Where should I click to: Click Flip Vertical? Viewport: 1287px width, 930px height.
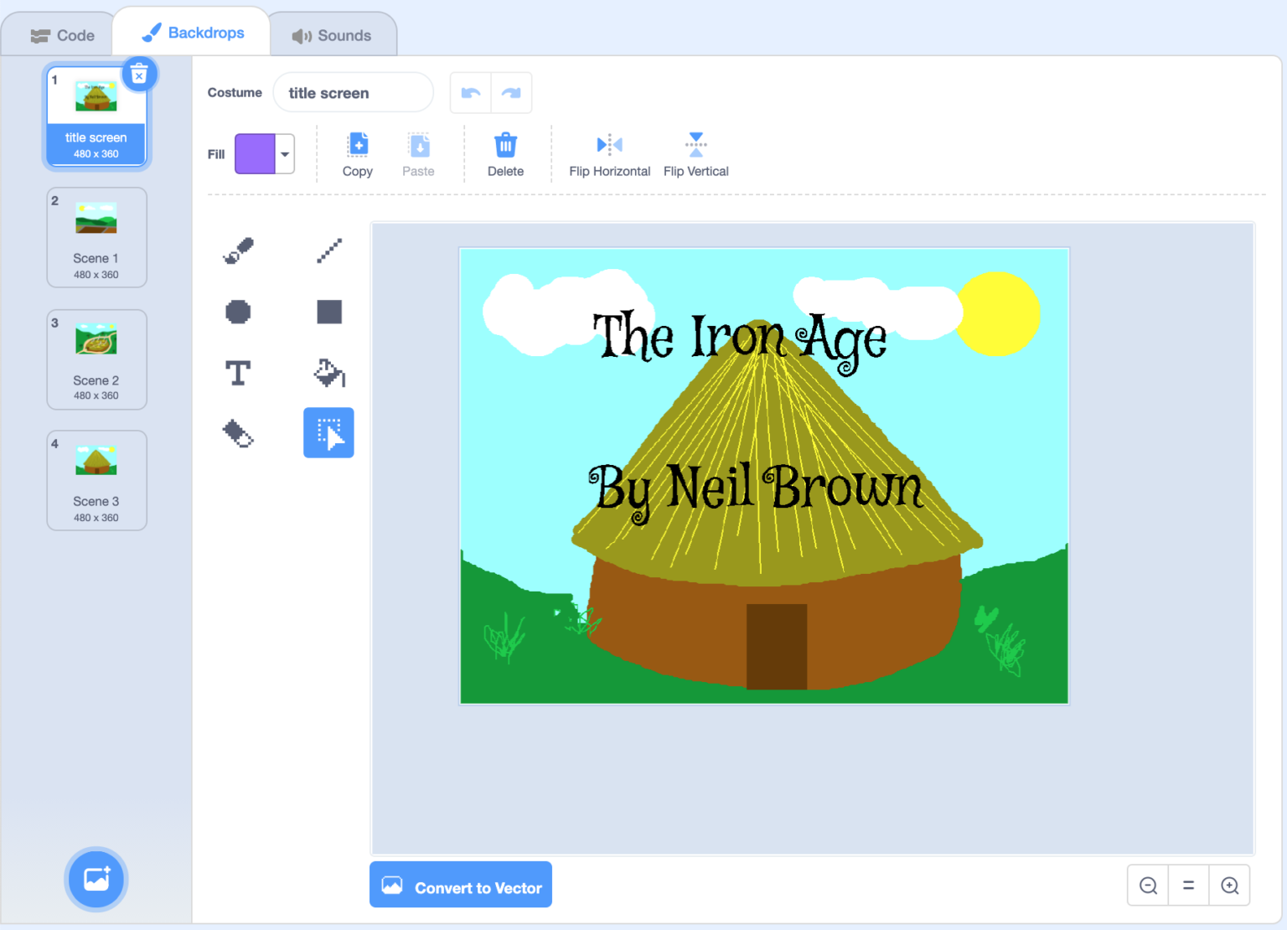pos(695,153)
